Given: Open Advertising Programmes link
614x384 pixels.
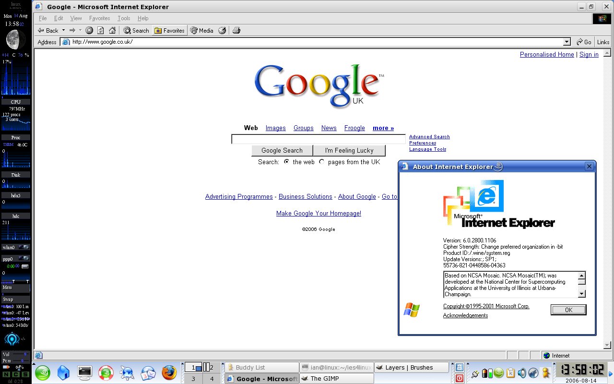Looking at the screenshot, I should (x=239, y=197).
